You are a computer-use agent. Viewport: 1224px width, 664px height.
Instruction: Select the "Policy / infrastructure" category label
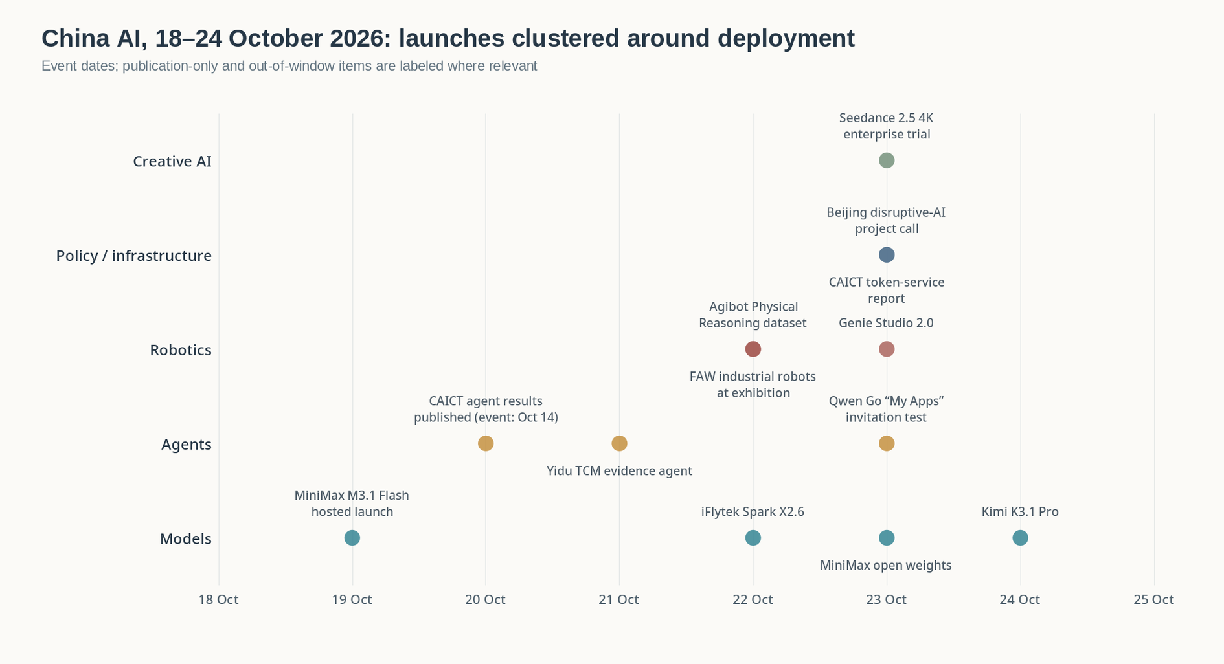click(134, 256)
